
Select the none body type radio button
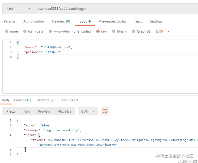coord(7,31)
